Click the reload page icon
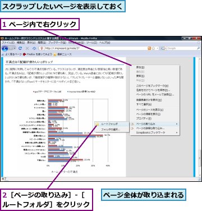This screenshot has height=211, width=202. pyautogui.click(x=20, y=48)
